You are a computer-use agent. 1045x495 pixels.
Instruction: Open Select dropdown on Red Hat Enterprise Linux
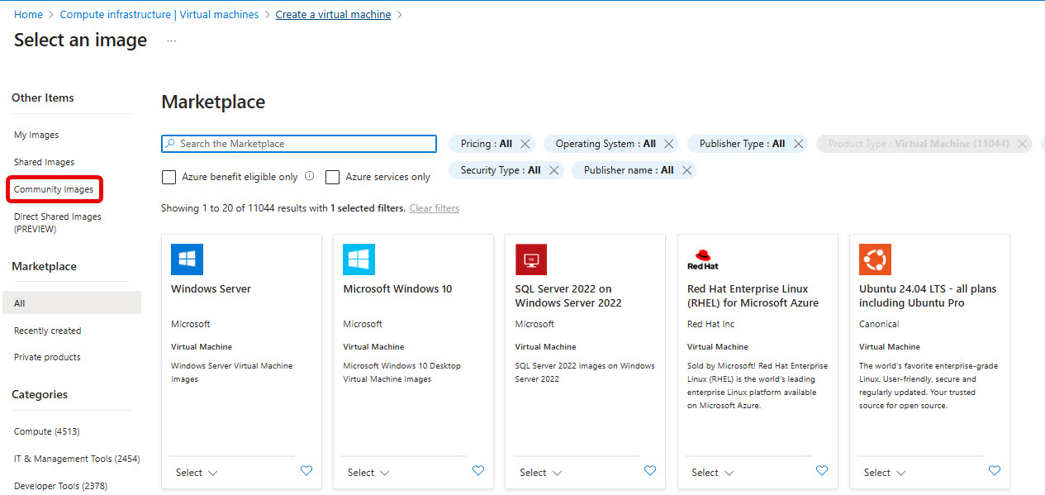point(712,473)
